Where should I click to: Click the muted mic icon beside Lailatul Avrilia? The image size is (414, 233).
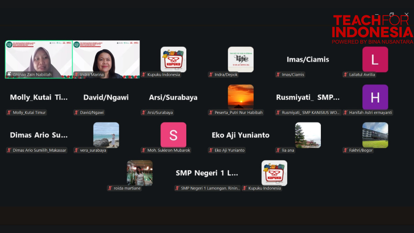345,75
